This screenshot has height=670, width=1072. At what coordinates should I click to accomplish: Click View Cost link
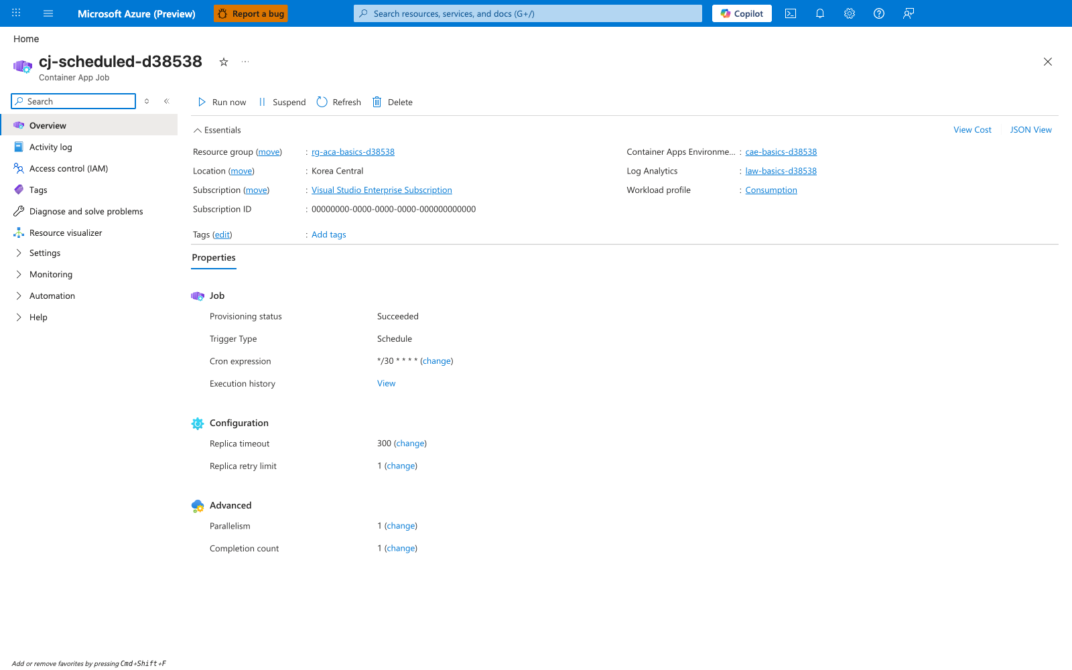[972, 130]
